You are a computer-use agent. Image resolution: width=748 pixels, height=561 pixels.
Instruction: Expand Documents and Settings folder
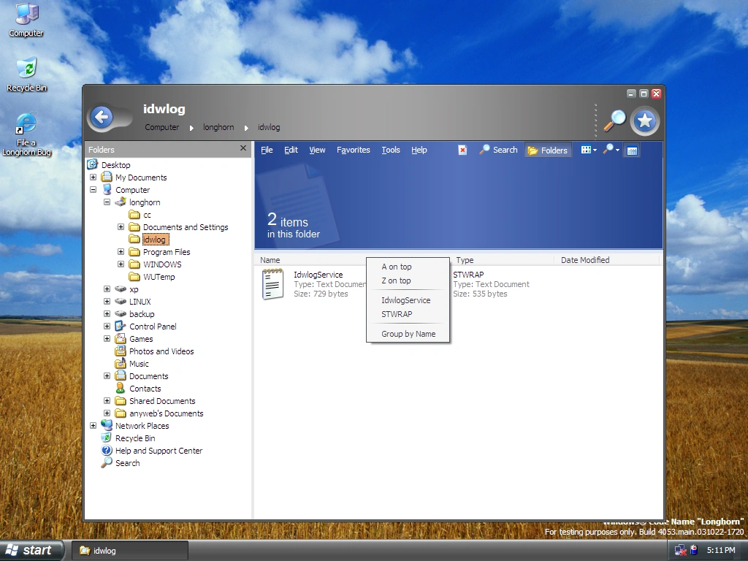click(121, 226)
